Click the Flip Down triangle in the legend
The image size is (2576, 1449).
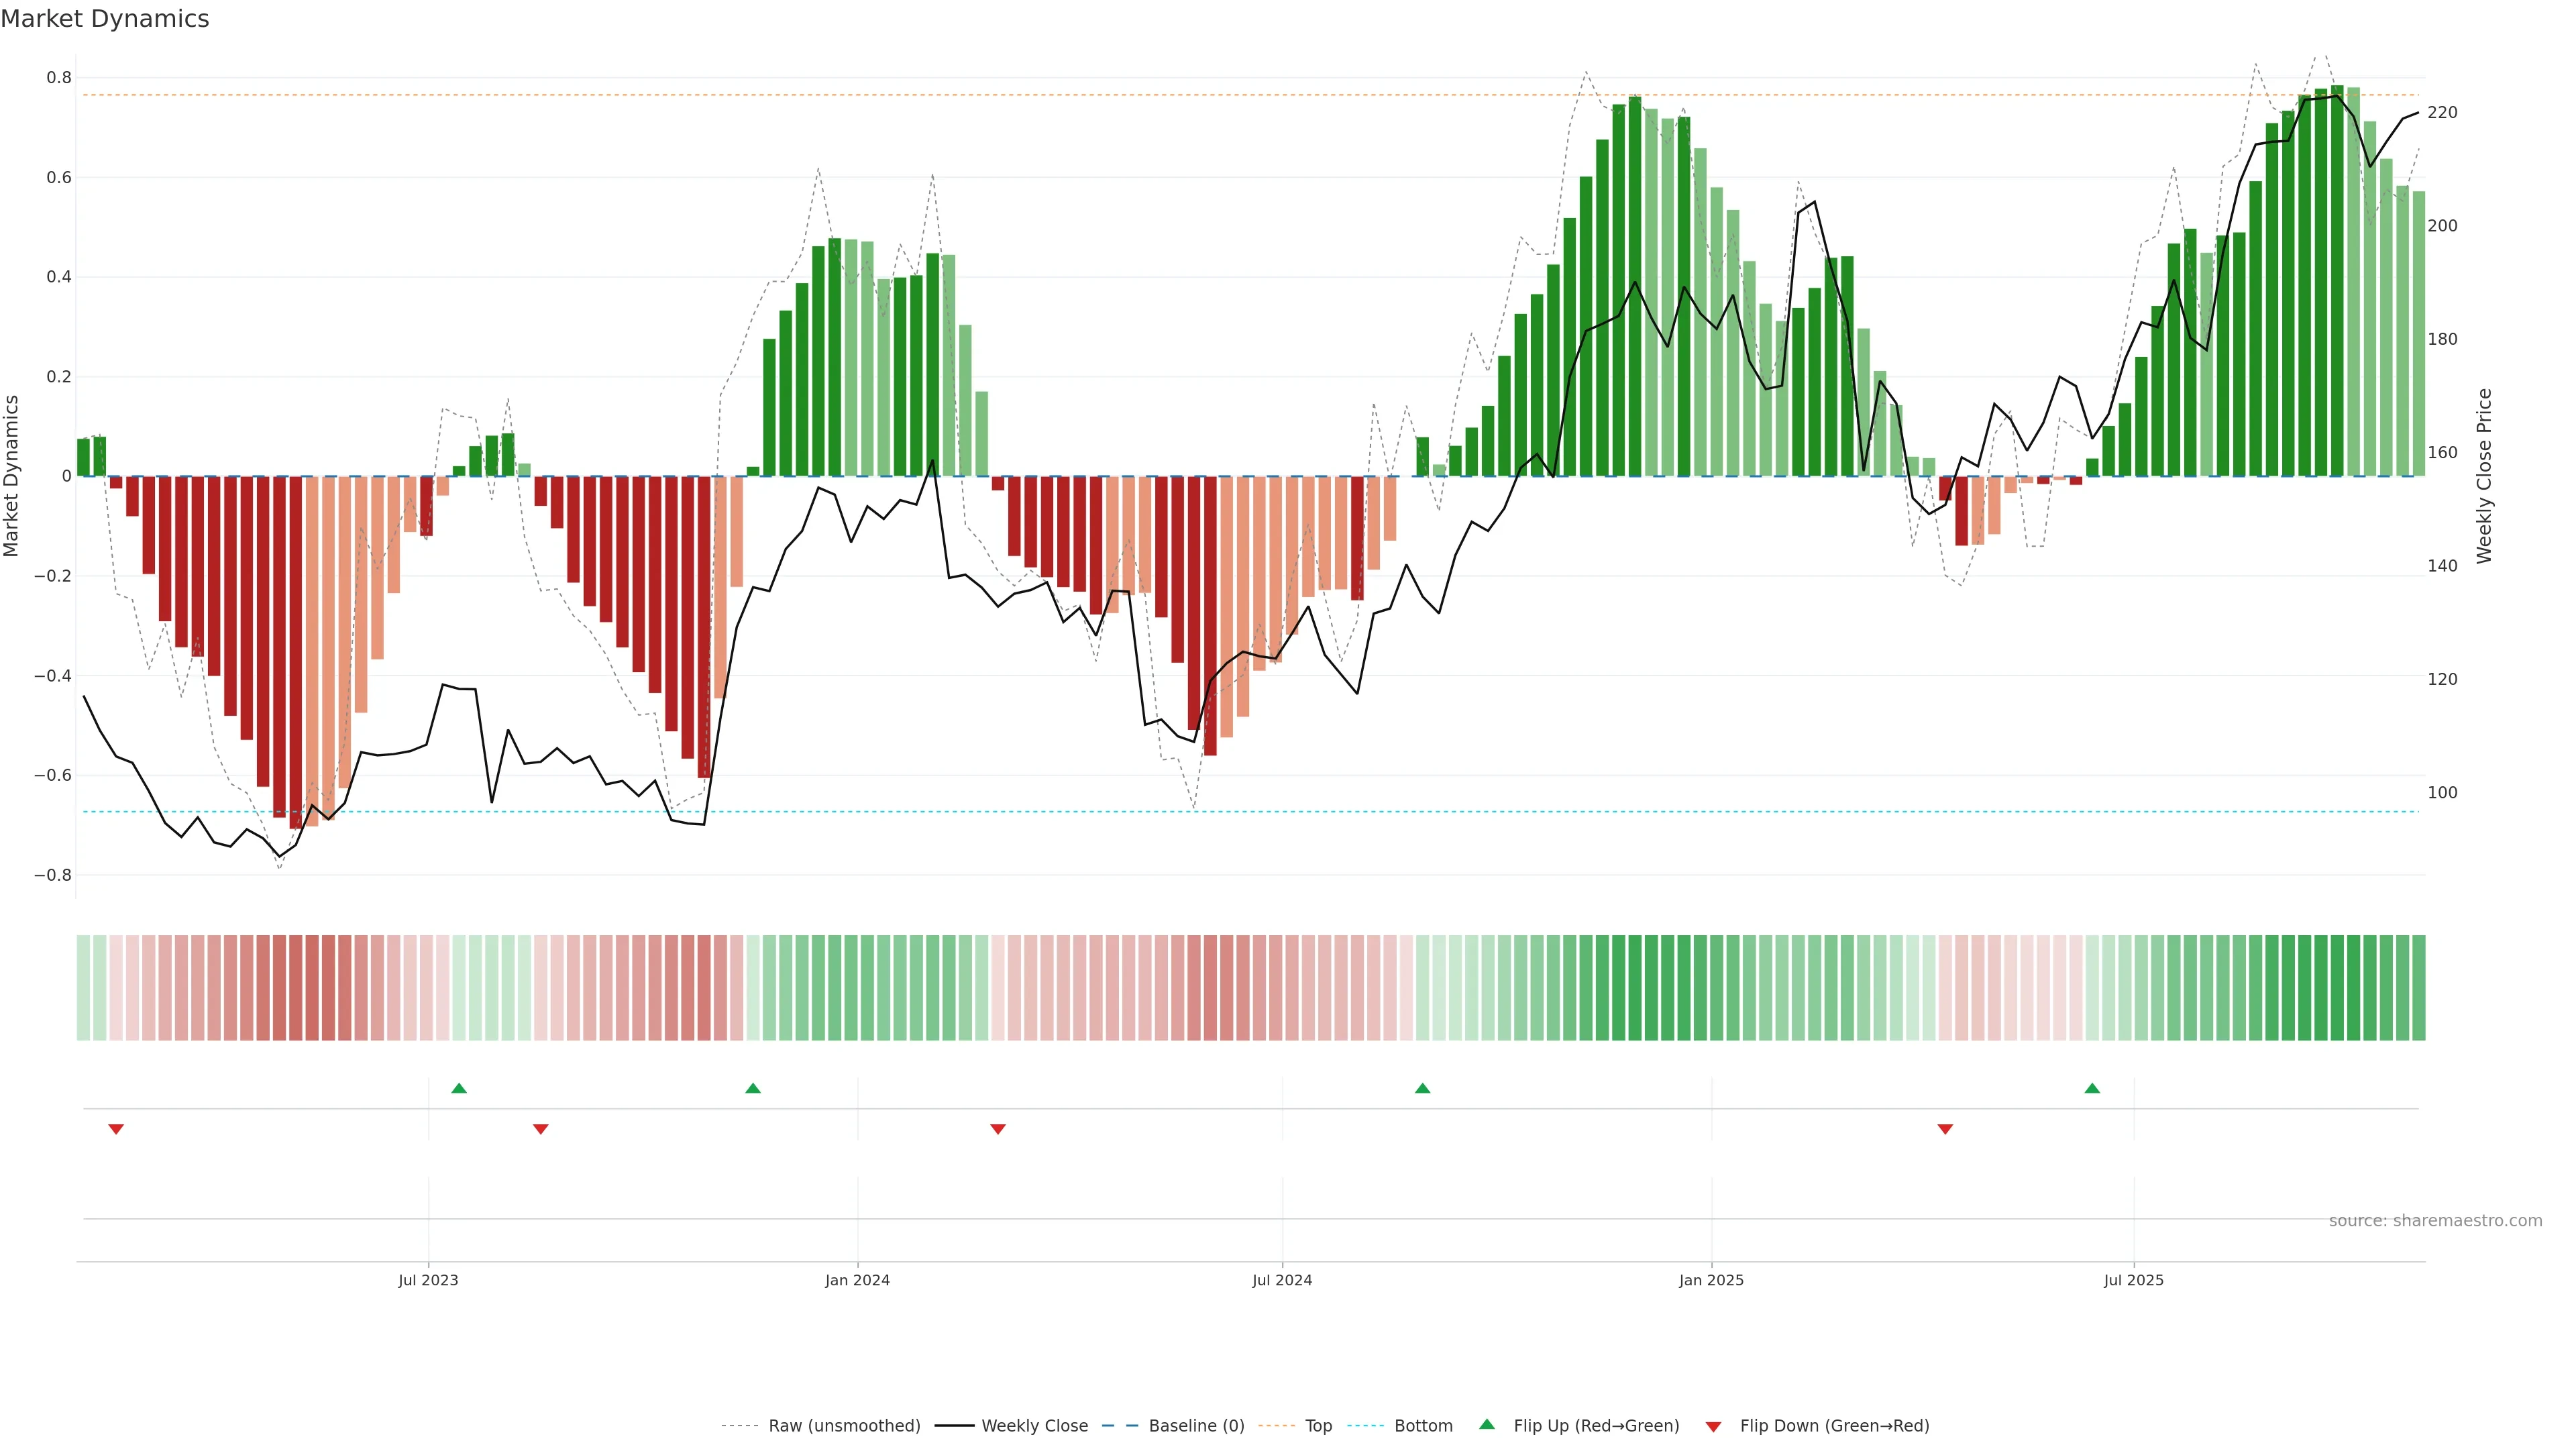point(1713,1427)
